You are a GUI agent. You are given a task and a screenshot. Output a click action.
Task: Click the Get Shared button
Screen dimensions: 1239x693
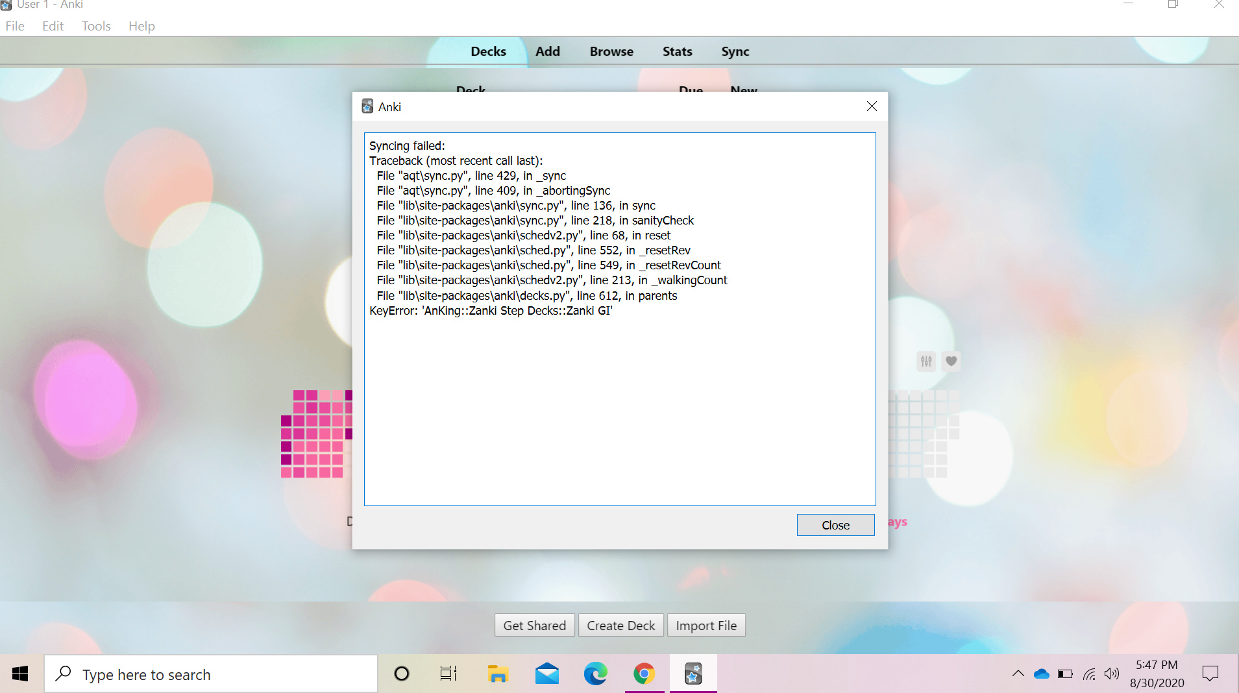(535, 626)
